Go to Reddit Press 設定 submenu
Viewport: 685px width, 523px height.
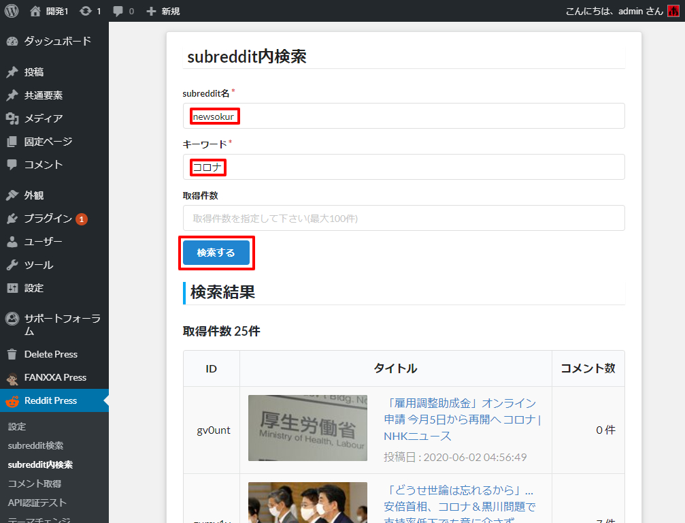(x=17, y=427)
